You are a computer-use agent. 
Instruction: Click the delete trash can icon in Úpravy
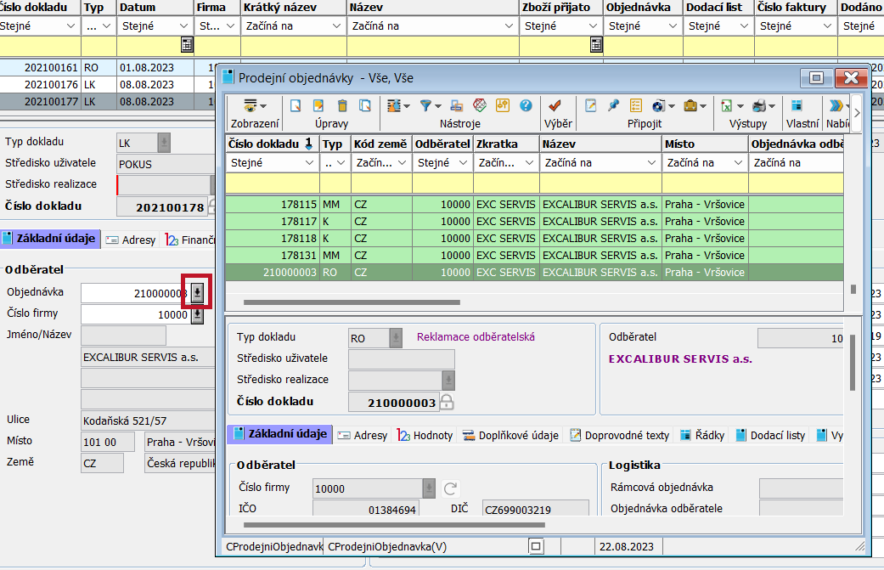pos(342,106)
